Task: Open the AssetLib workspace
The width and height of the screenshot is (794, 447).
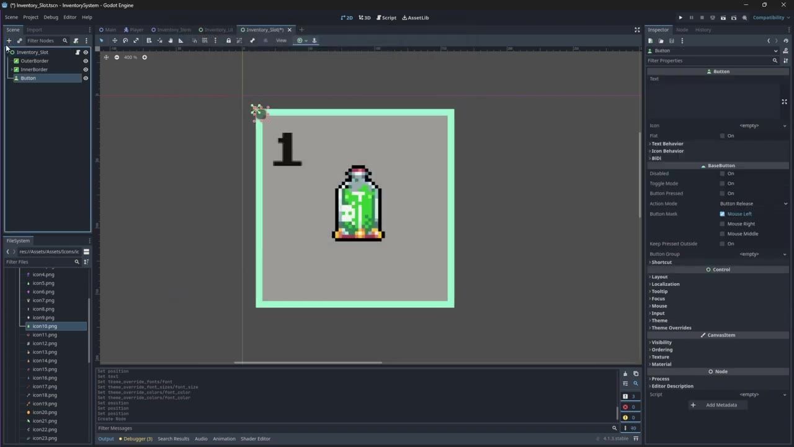Action: (416, 17)
